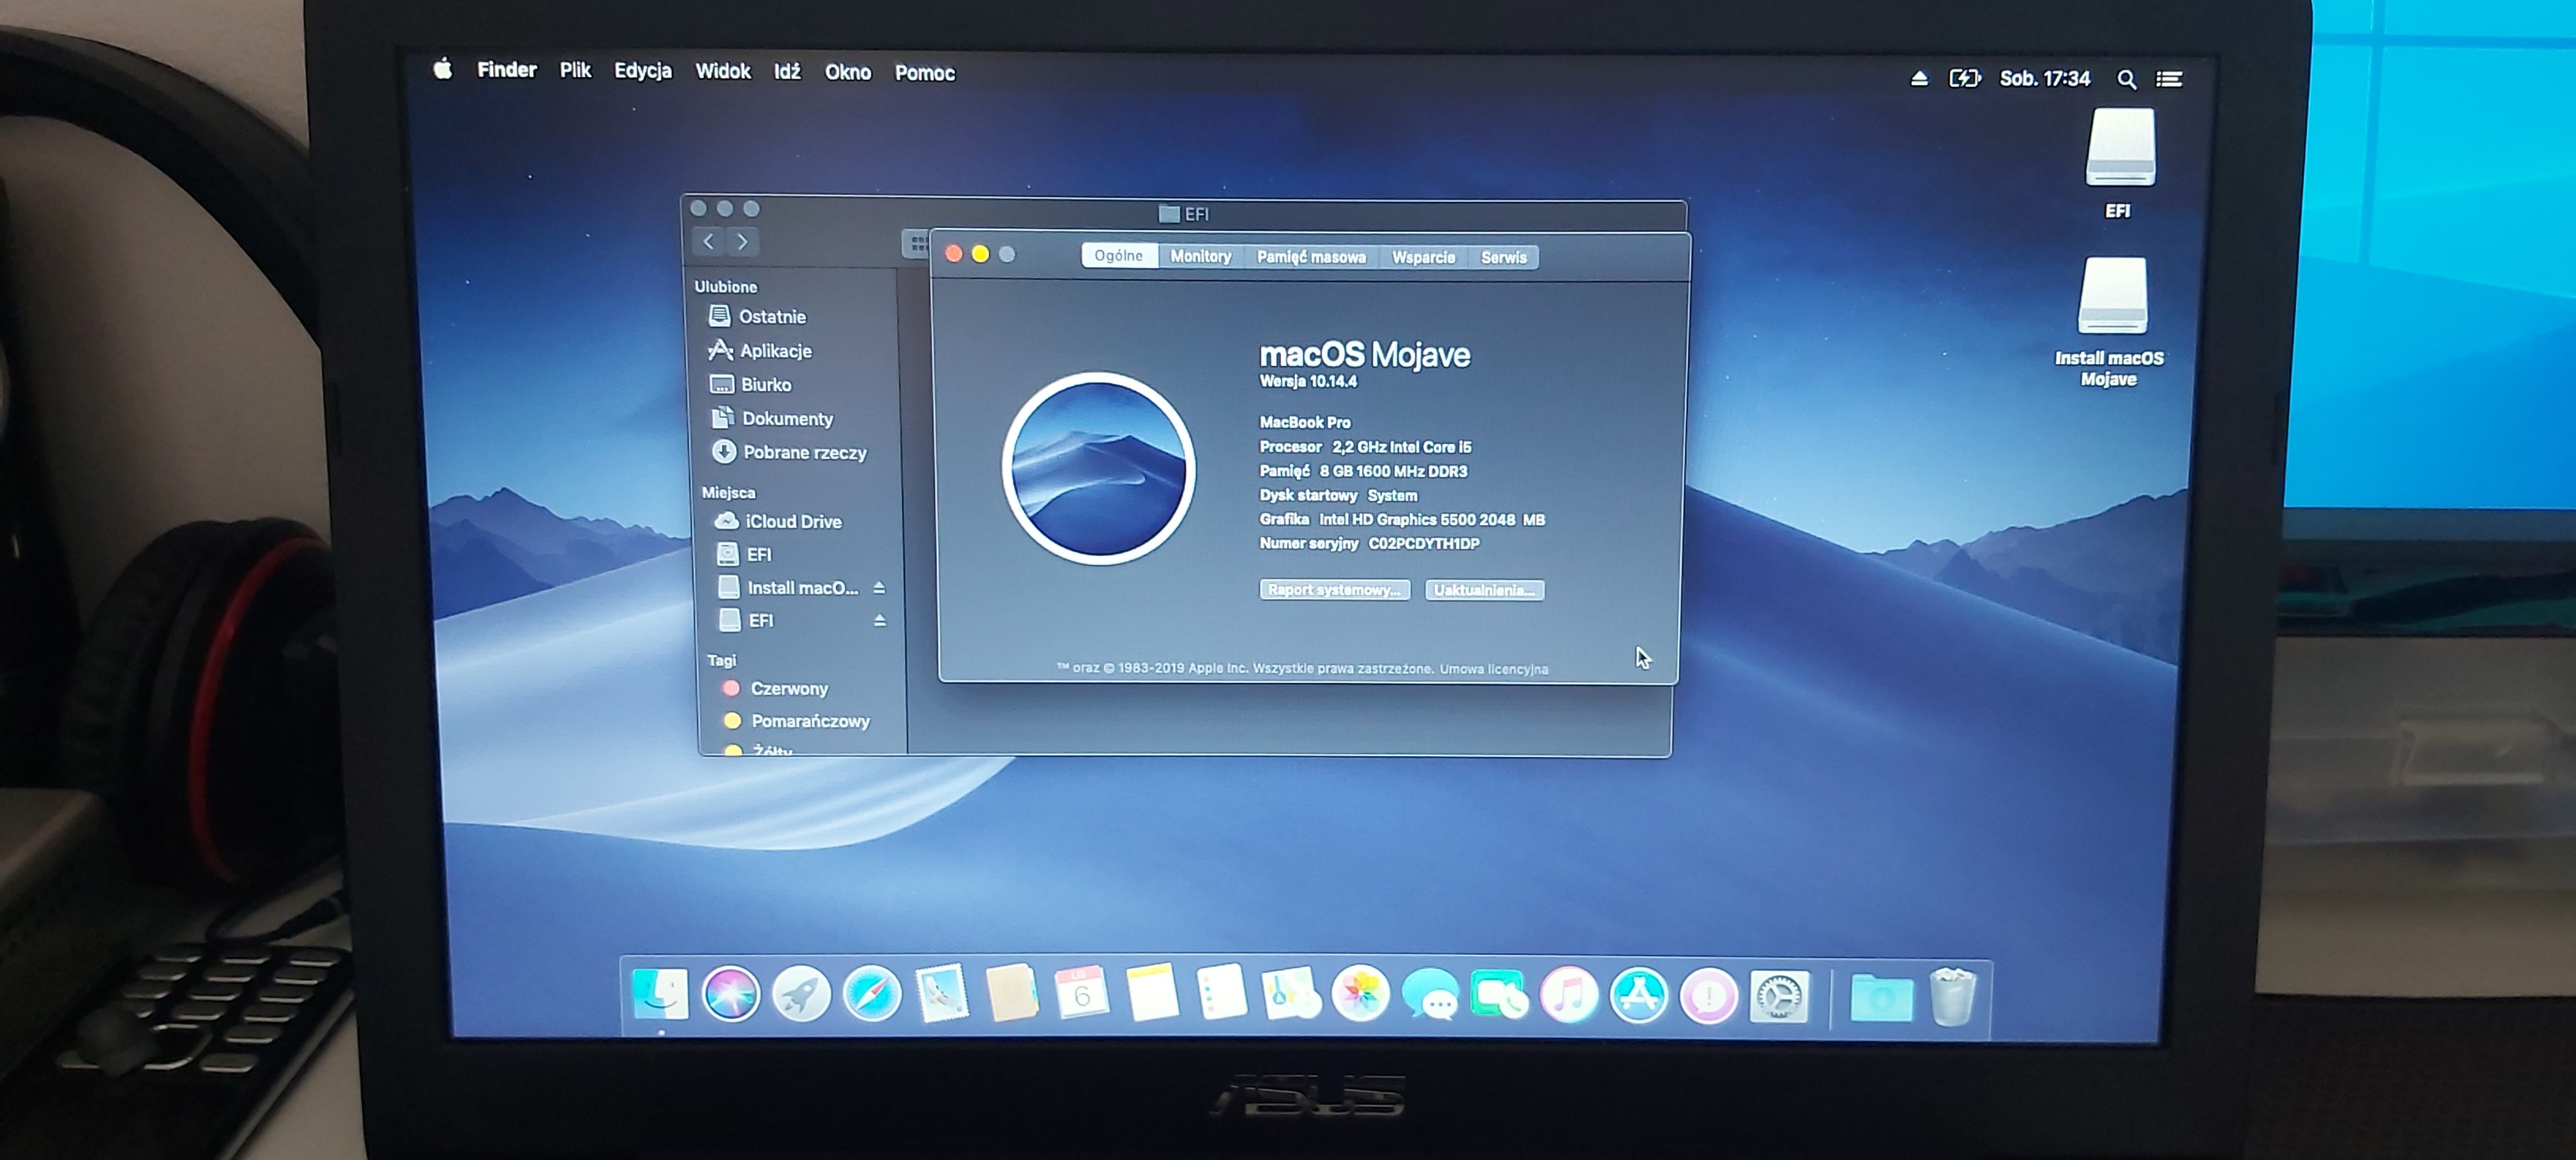Open the Umowa licencyjna link
Screen dimensions: 2576x1160
point(1493,669)
